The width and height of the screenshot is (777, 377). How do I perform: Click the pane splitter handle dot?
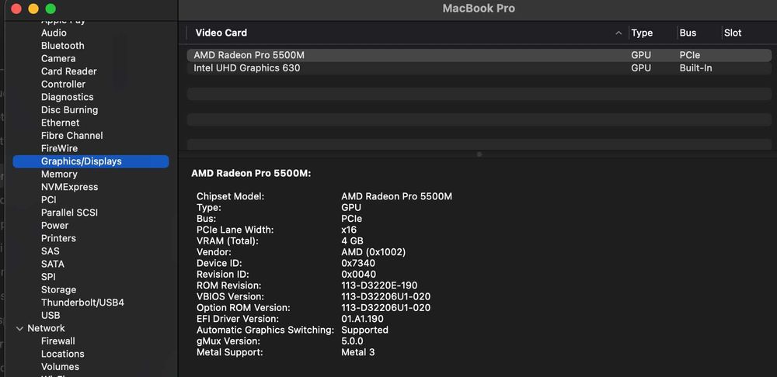[479, 154]
